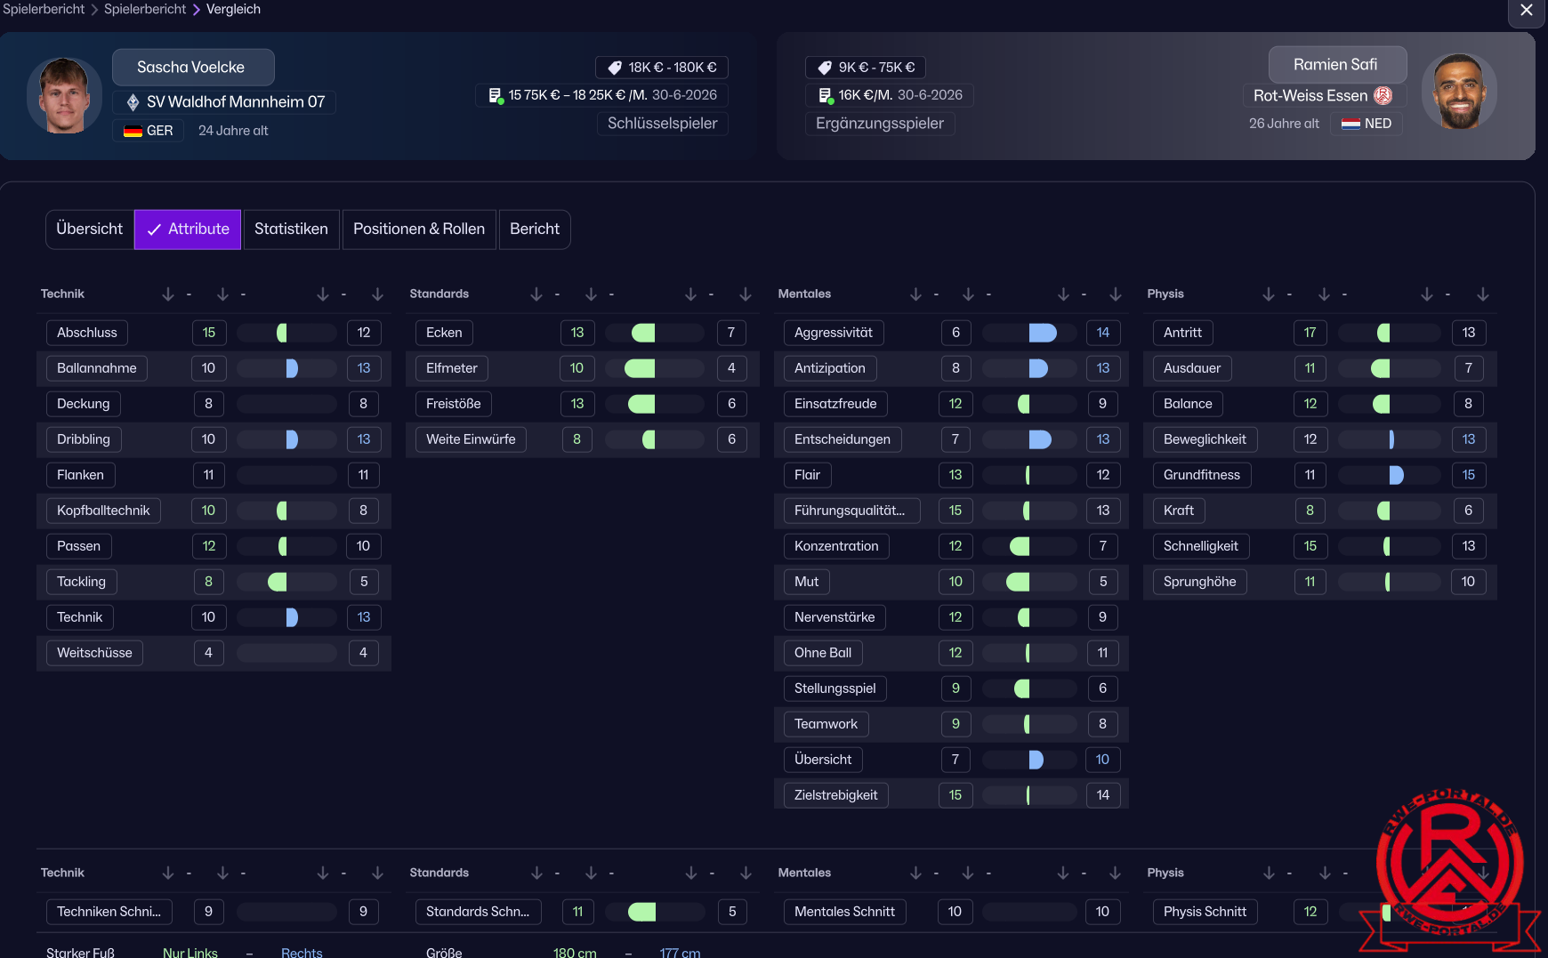Viewport: 1548px width, 958px height.
Task: Click Sascha Voelcke's portrait photo
Action: pos(64,96)
